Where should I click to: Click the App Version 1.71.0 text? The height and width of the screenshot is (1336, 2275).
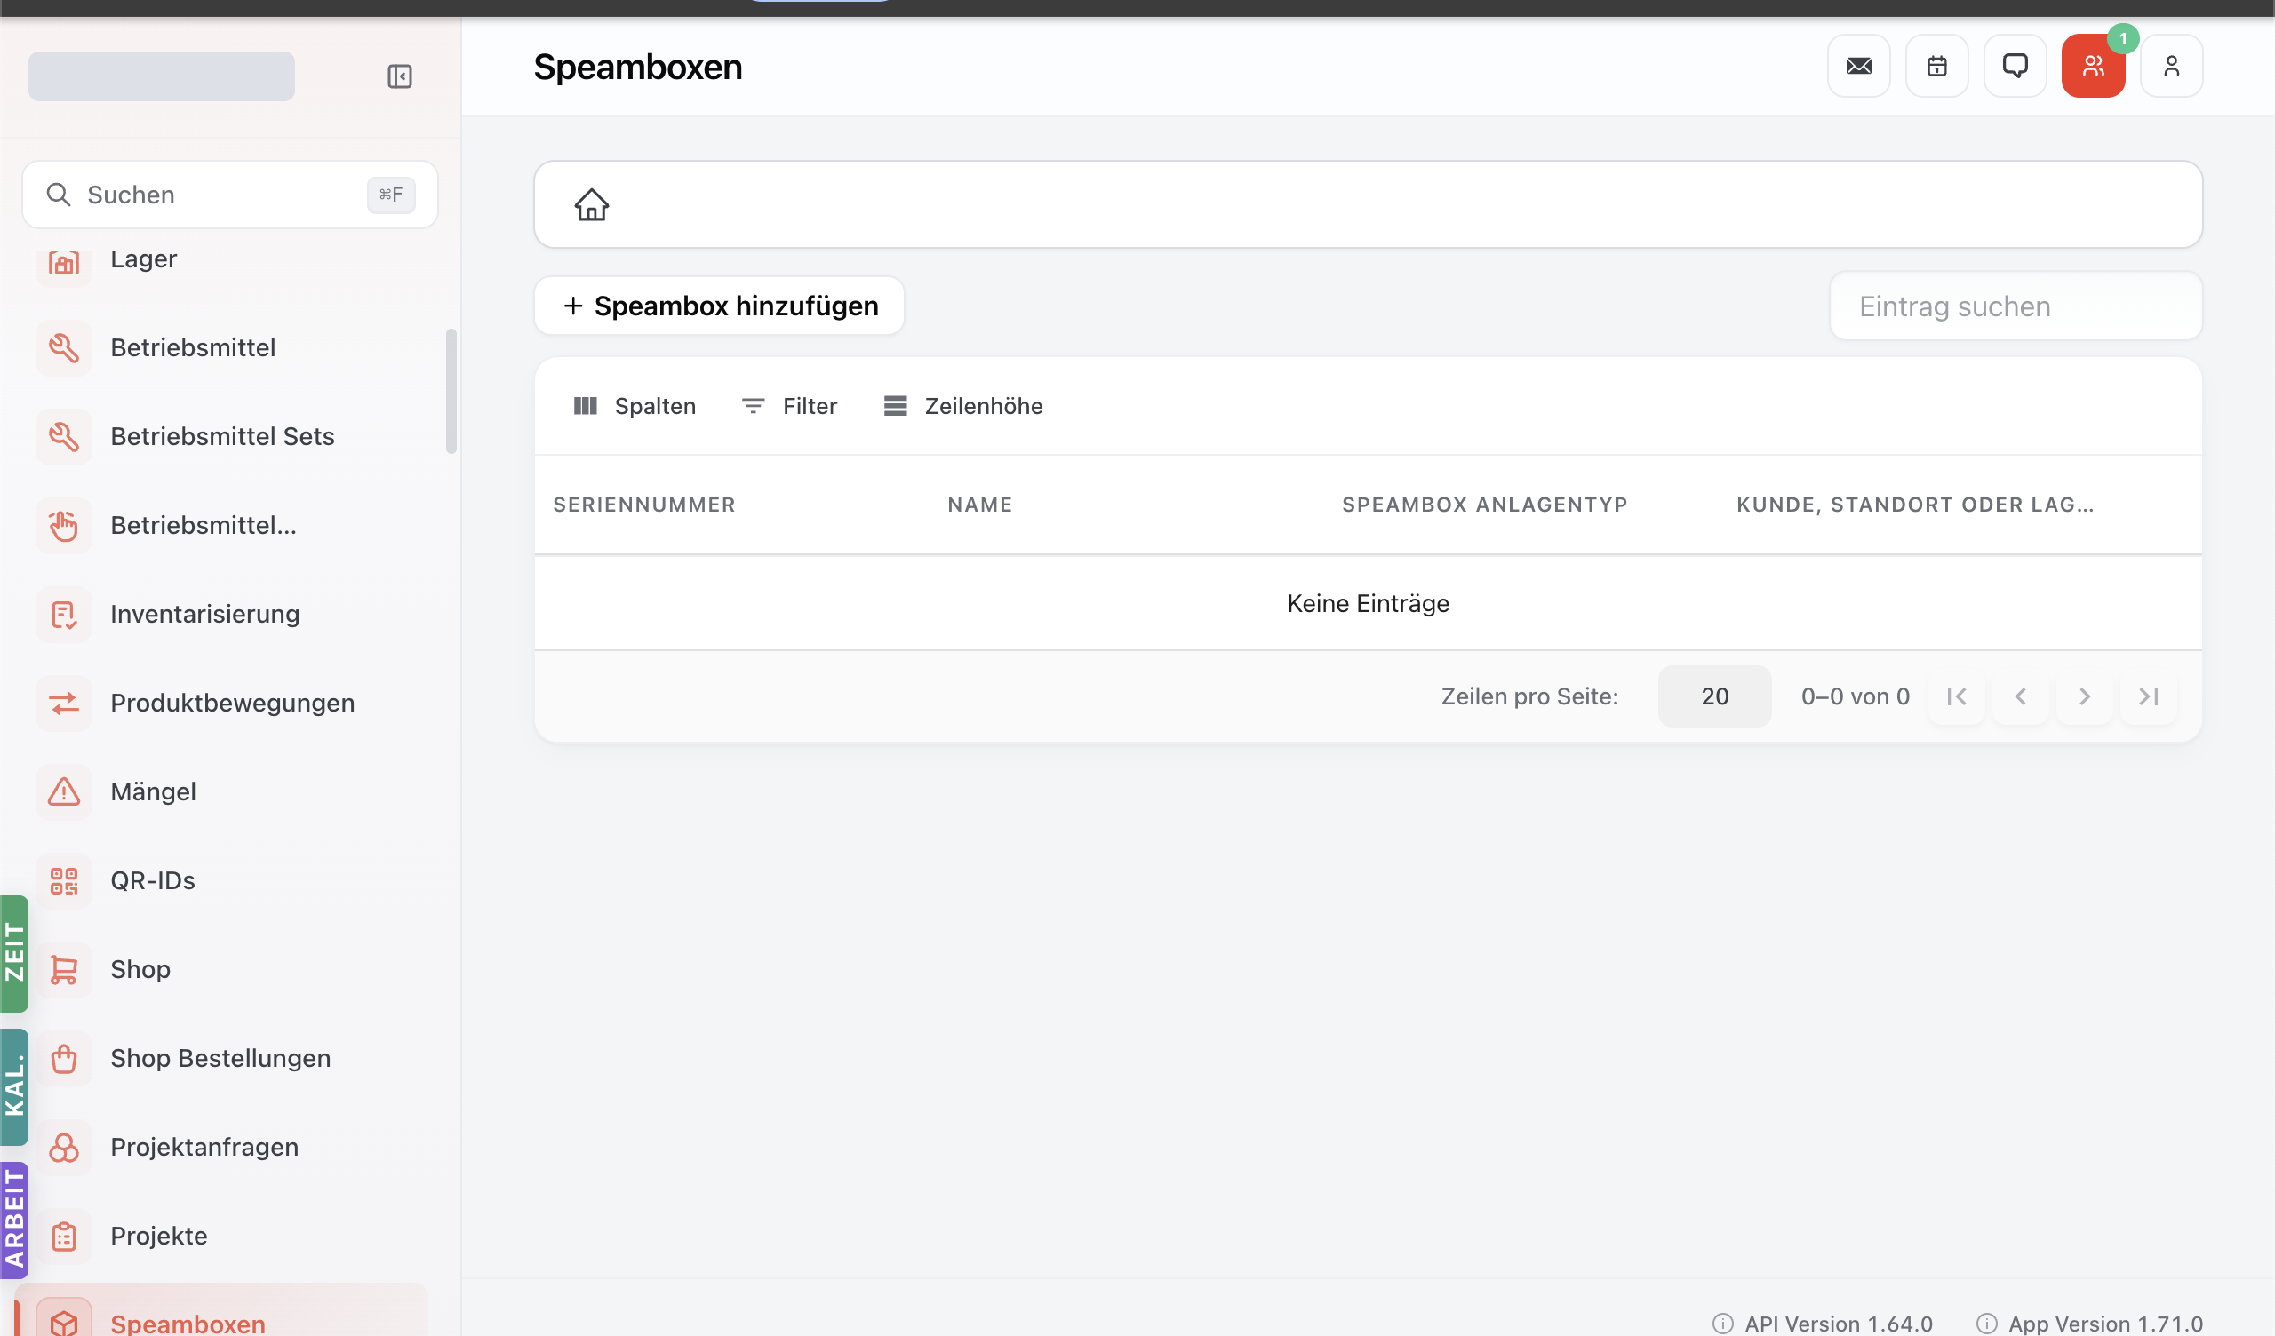[x=2105, y=1324]
